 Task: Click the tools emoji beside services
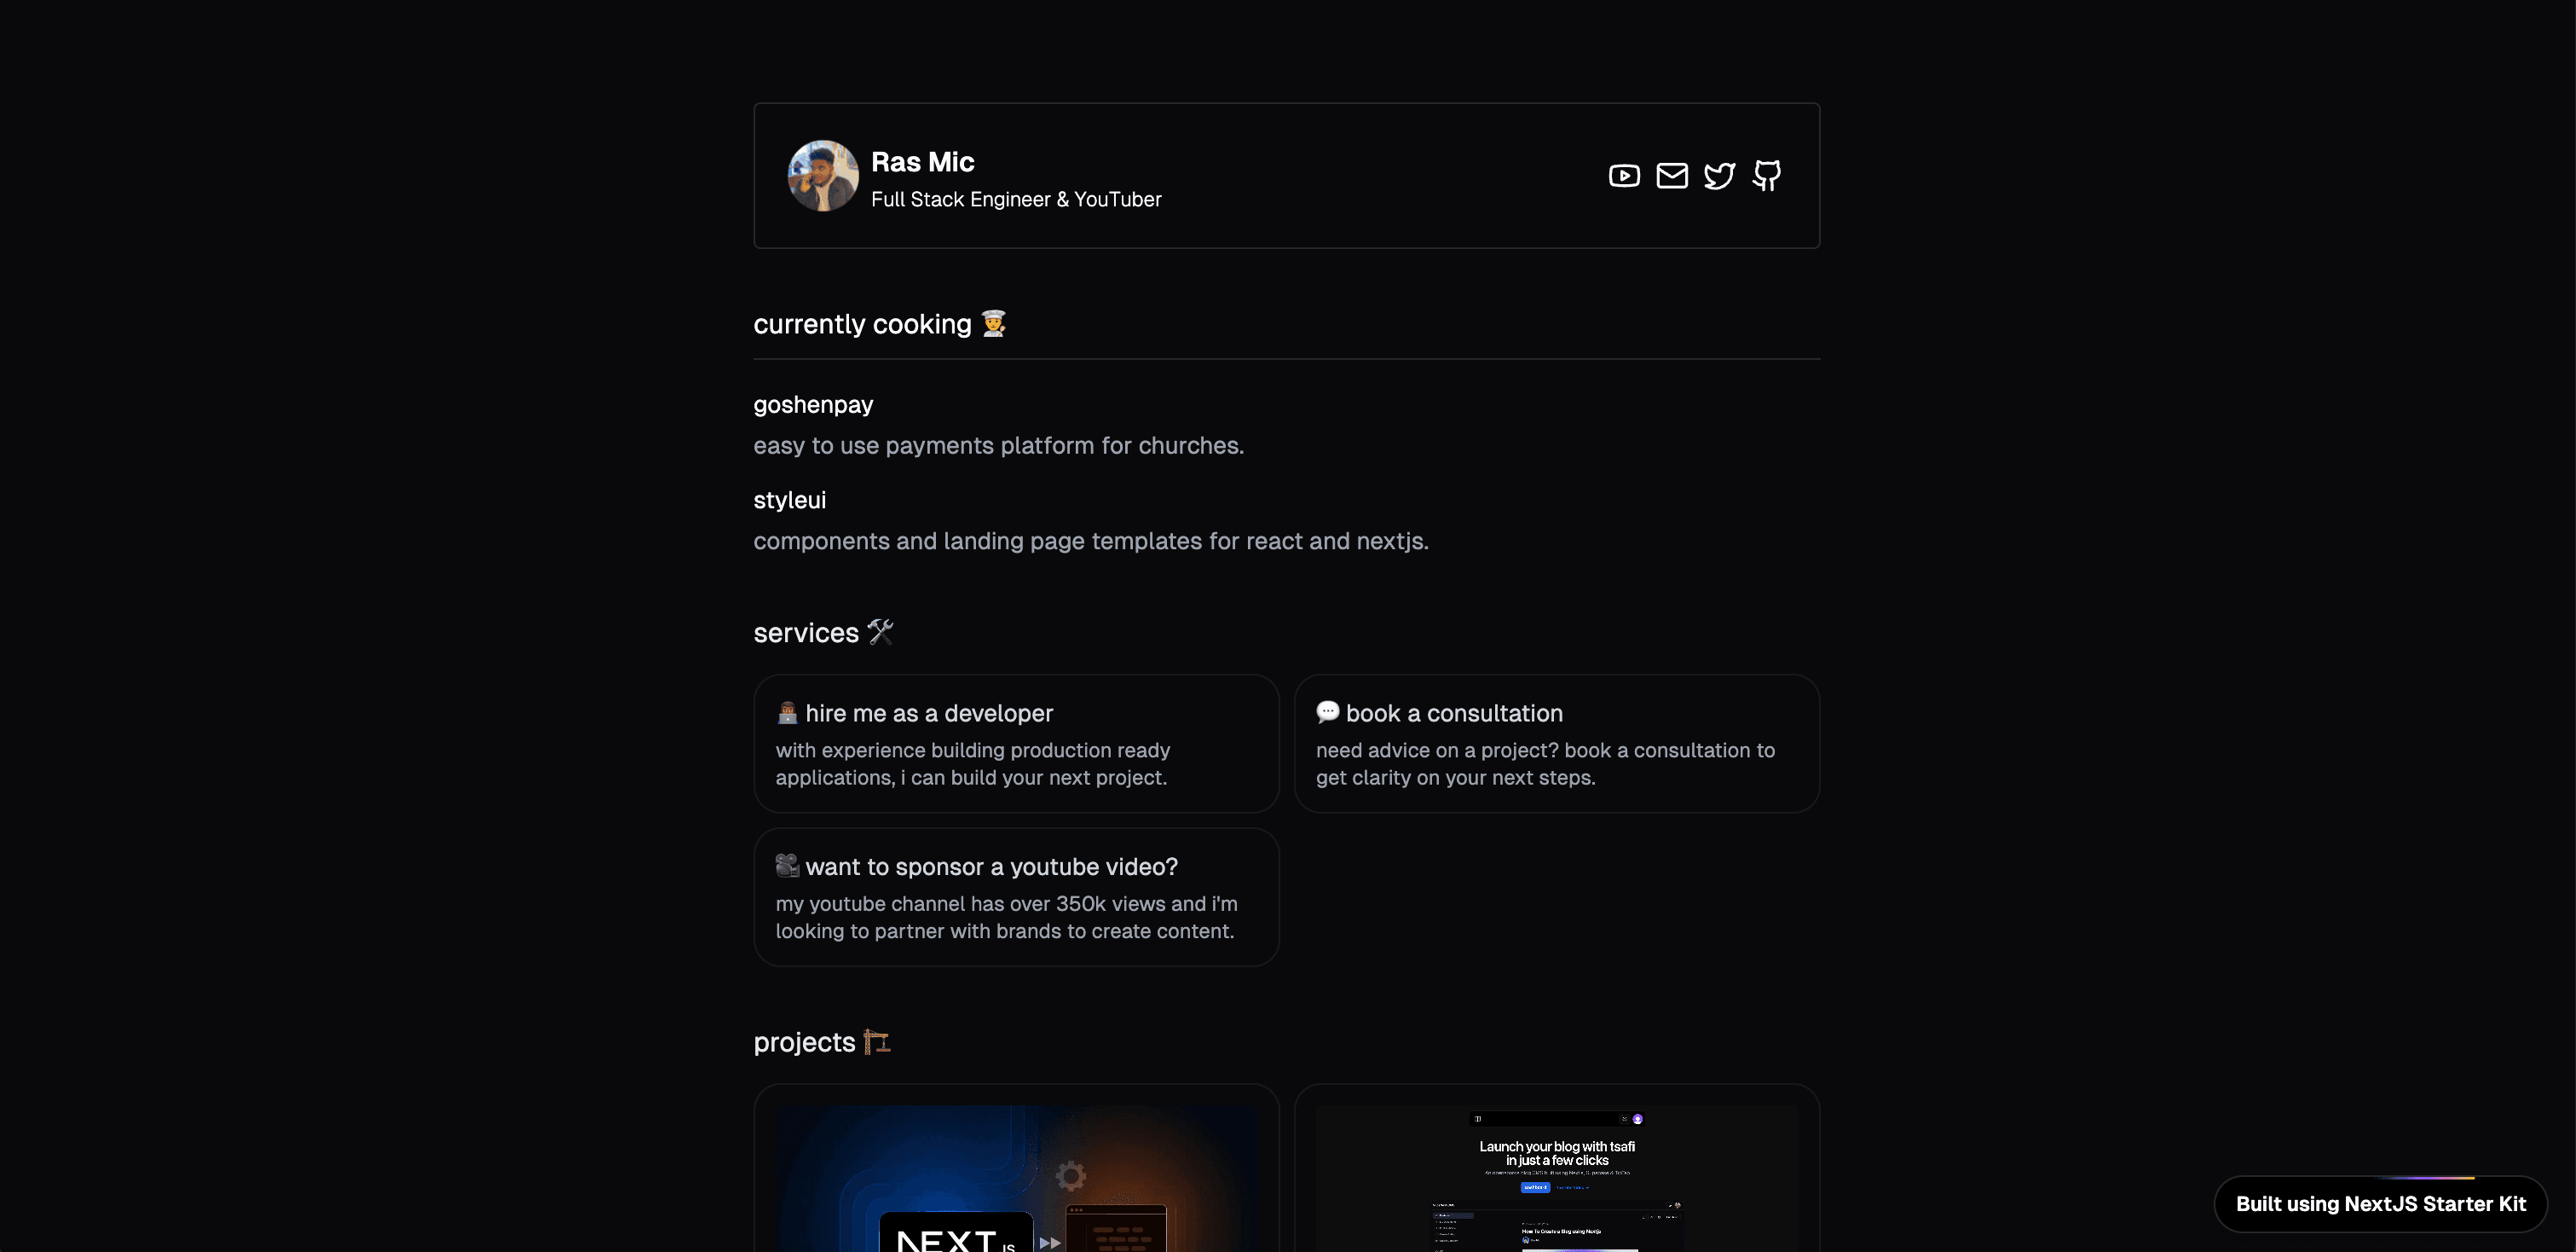[x=880, y=633]
